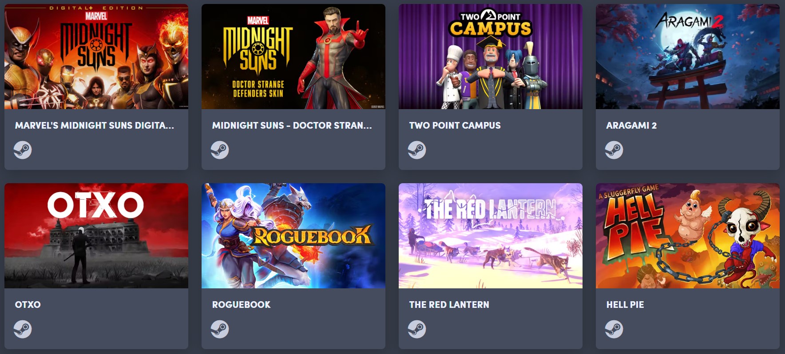The height and width of the screenshot is (354, 785).
Task: Open the Aragami 2 cover image
Action: click(x=688, y=56)
